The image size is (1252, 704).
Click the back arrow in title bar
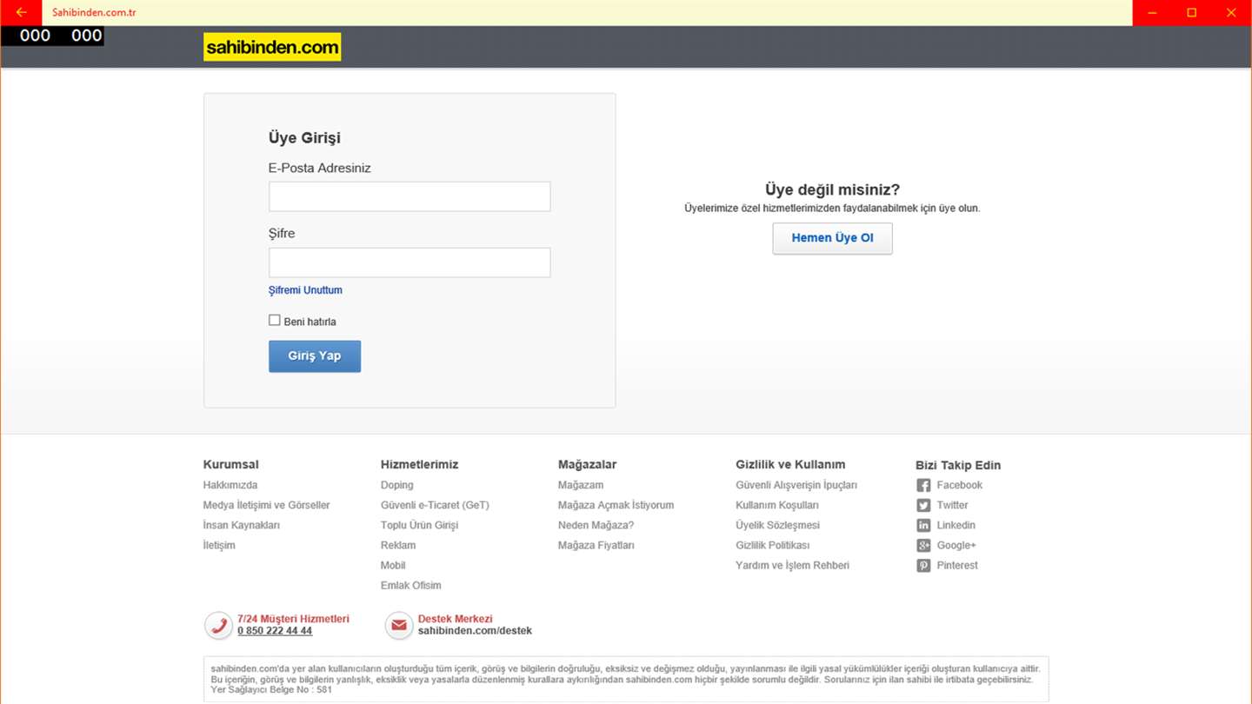(x=21, y=12)
